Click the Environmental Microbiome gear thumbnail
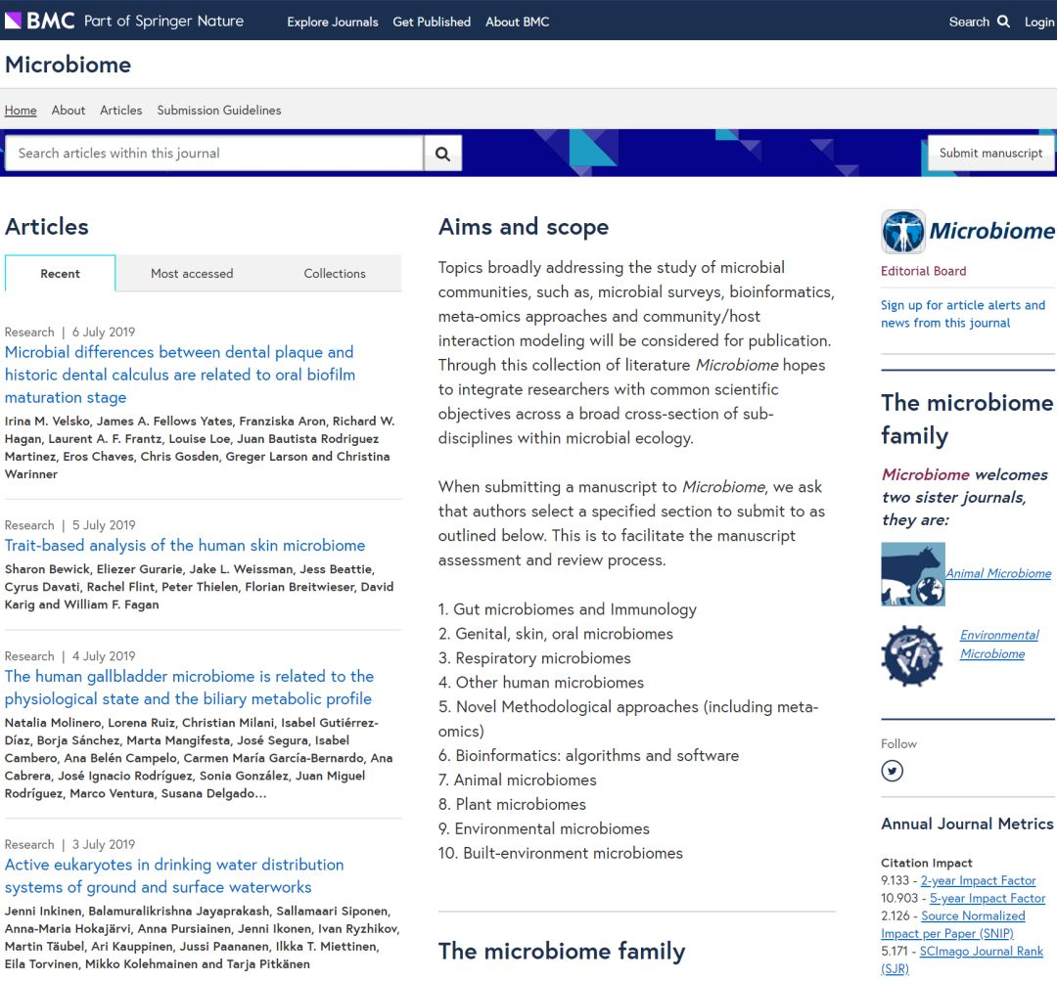1057x981 pixels. click(911, 655)
